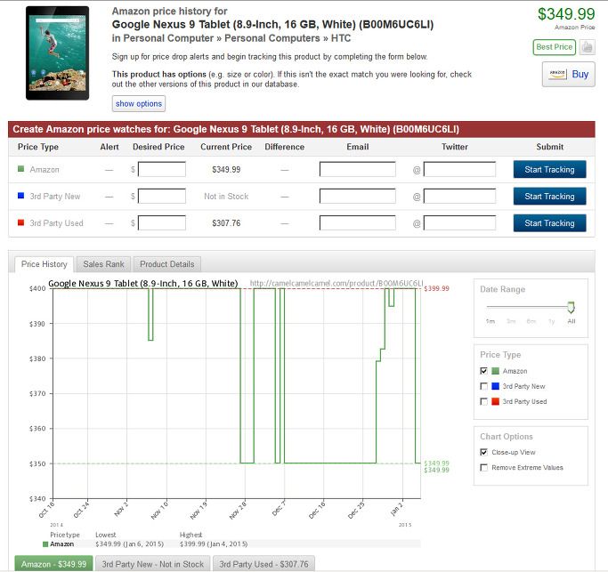Toggle the Close-up View checkbox
This screenshot has height=572, width=608.
click(483, 452)
